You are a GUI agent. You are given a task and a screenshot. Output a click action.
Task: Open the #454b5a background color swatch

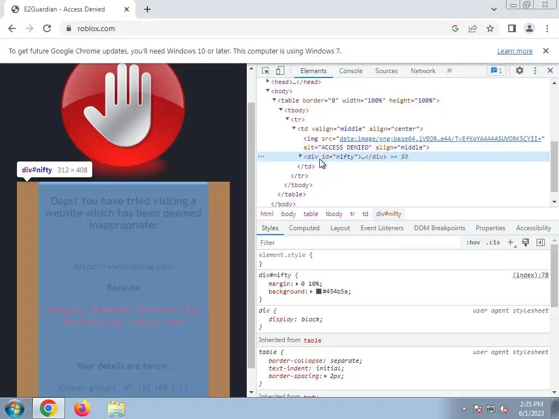coord(319,291)
